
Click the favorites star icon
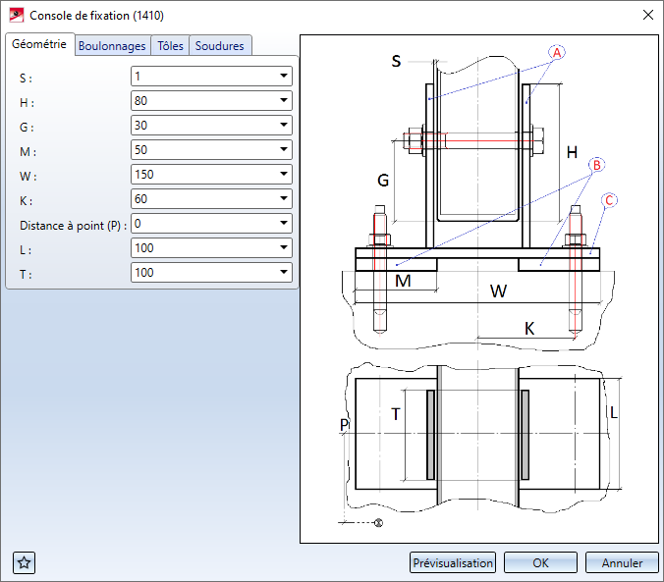pyautogui.click(x=25, y=562)
